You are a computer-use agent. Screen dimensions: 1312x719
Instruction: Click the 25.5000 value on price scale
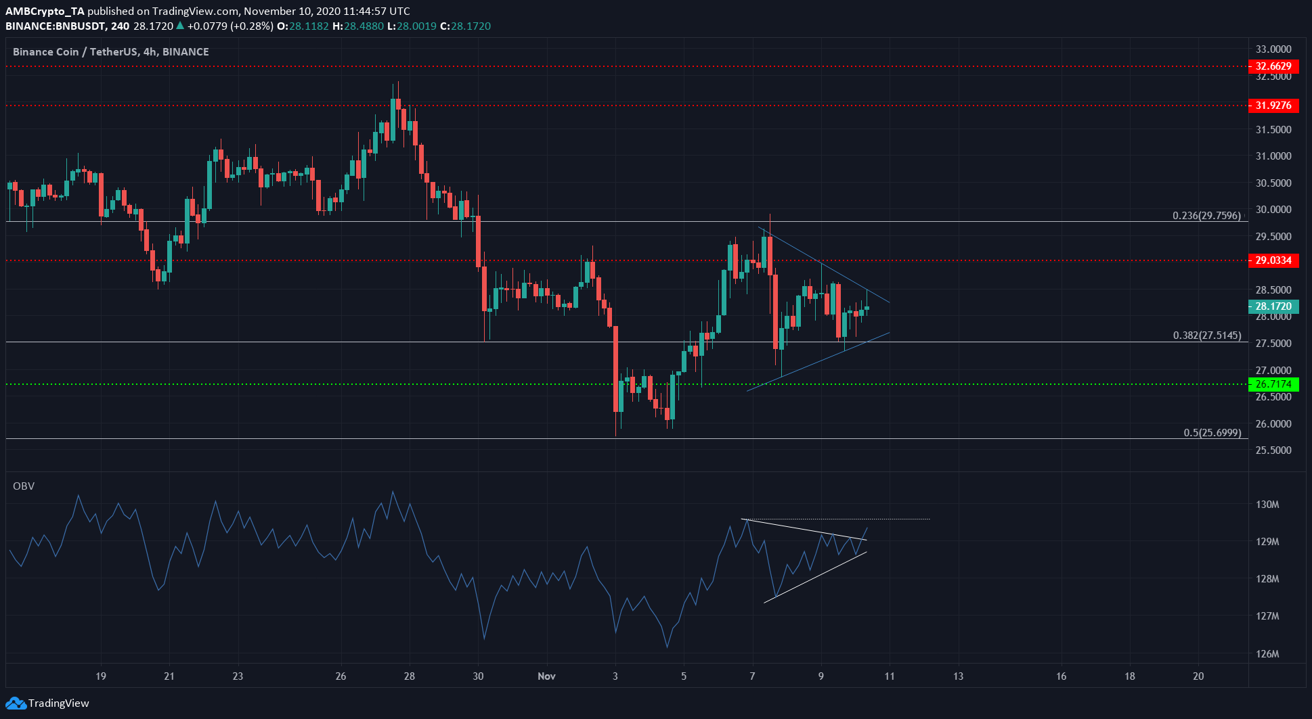1273,450
